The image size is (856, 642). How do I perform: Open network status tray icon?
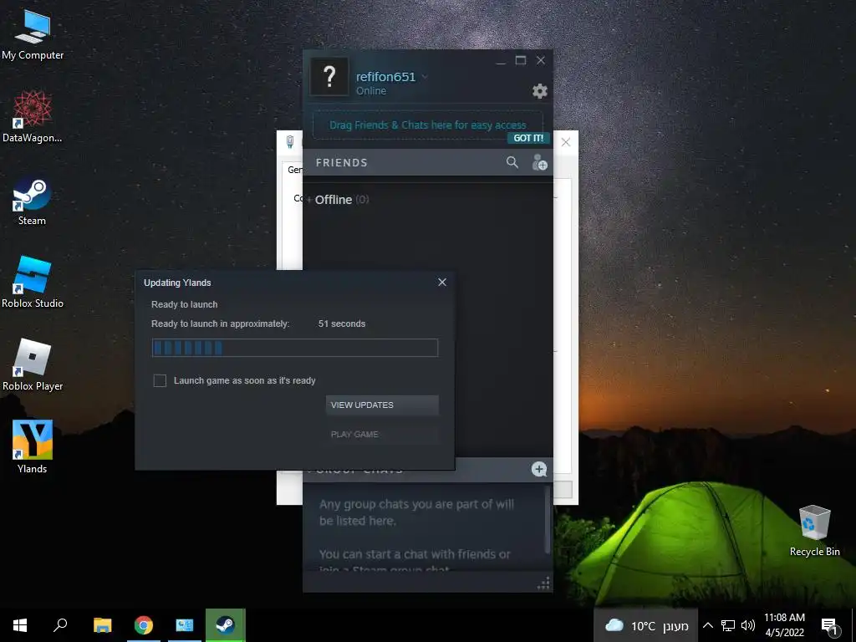click(728, 625)
